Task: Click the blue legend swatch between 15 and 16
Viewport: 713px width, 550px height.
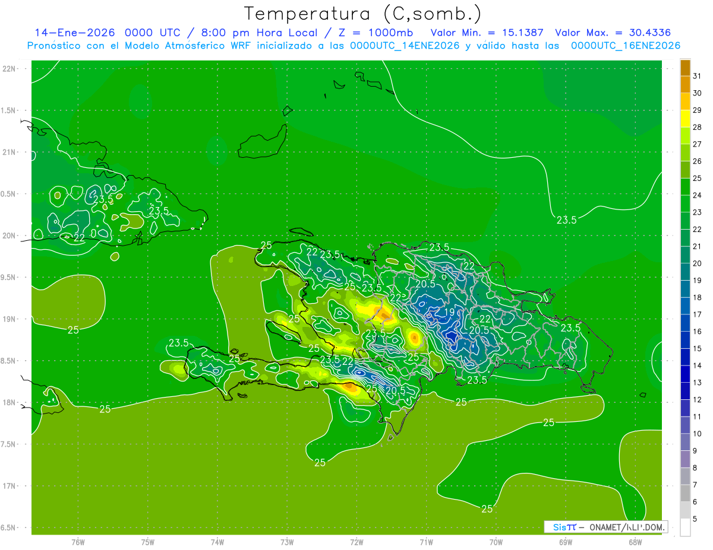Action: click(685, 340)
